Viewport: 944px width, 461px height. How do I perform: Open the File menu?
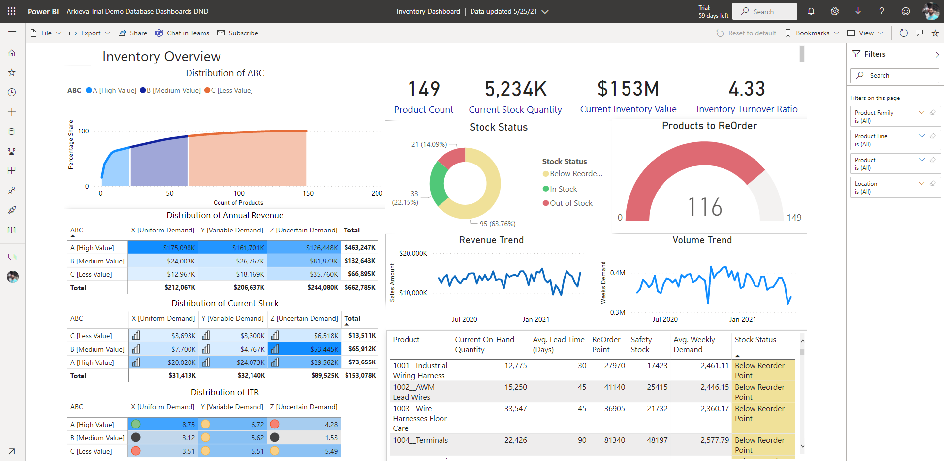pos(46,33)
